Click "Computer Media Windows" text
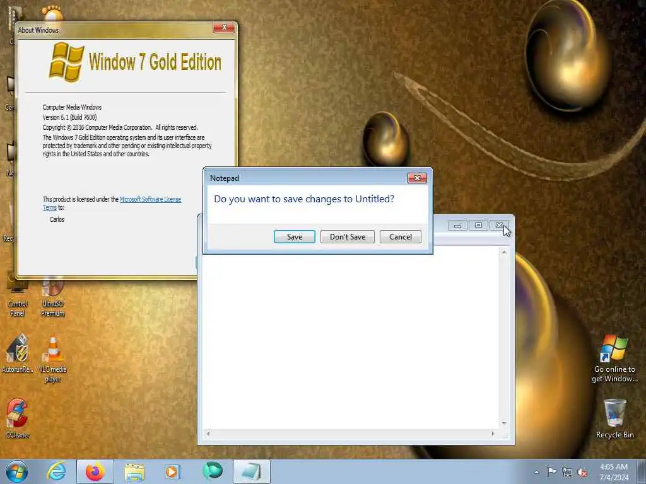Screen dimensions: 646x484 [72, 107]
